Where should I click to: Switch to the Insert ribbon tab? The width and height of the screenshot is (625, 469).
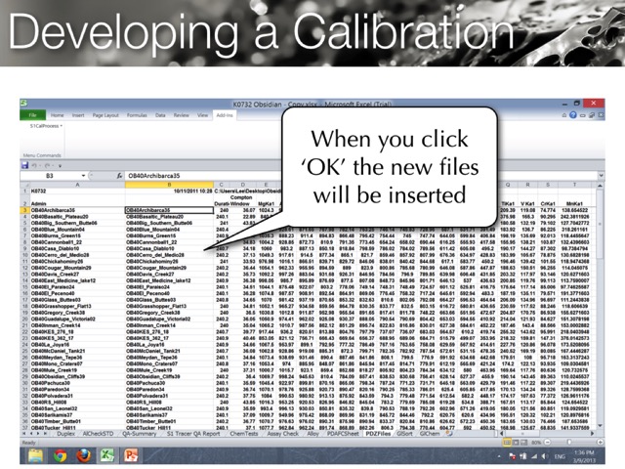coord(78,115)
